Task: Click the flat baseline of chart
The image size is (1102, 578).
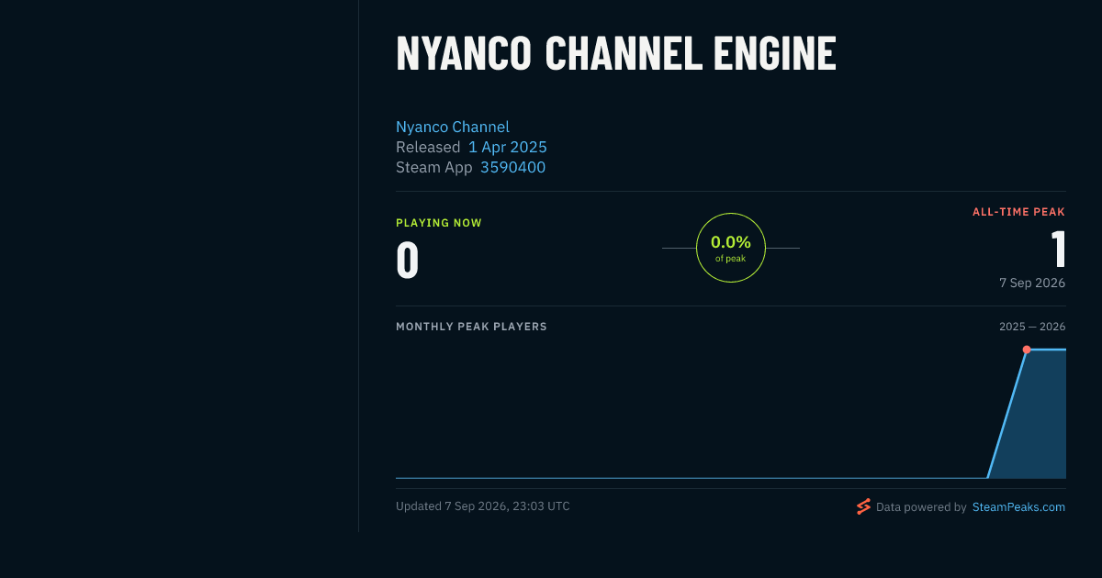Action: click(692, 478)
